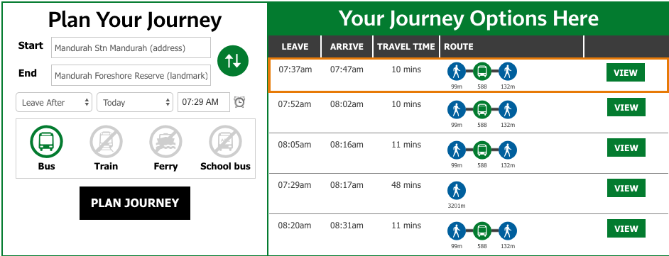
Task: Enable the School bus transport mode
Action: (x=225, y=141)
